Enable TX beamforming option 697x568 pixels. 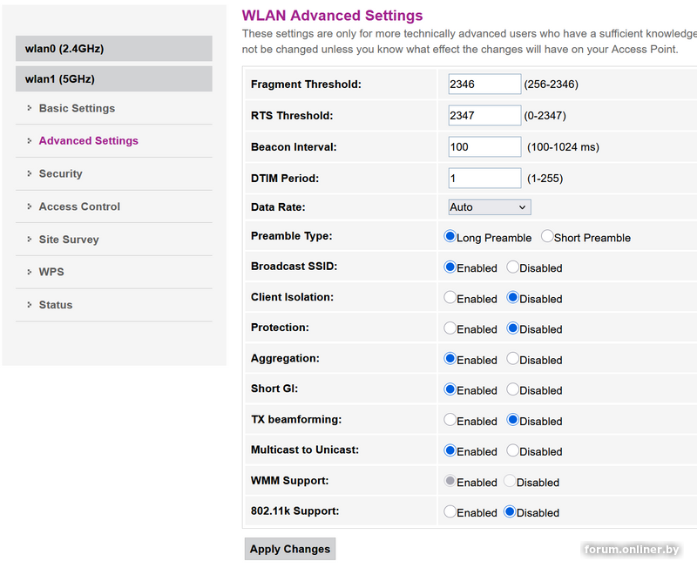tap(450, 420)
